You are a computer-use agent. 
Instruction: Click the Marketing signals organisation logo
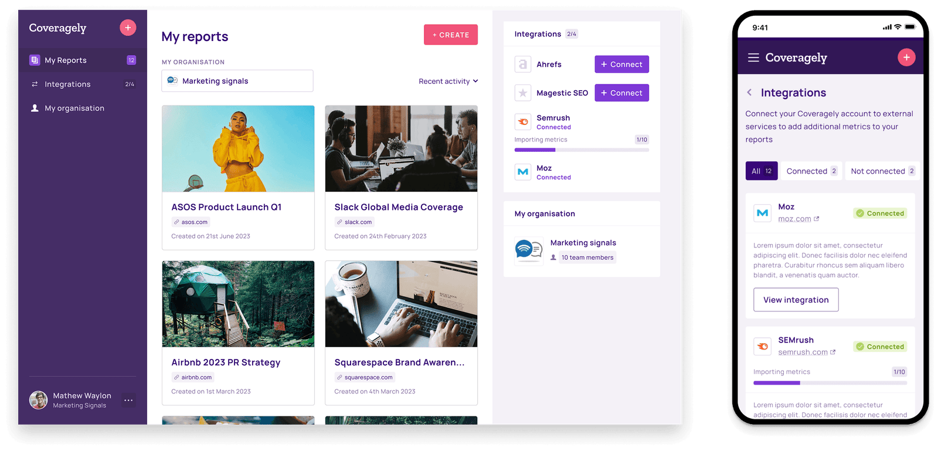click(528, 250)
